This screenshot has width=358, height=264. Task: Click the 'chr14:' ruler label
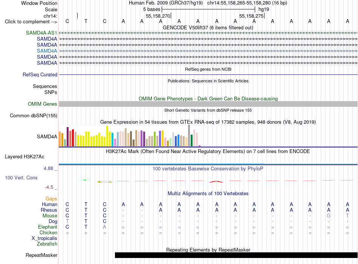[x=50, y=16]
